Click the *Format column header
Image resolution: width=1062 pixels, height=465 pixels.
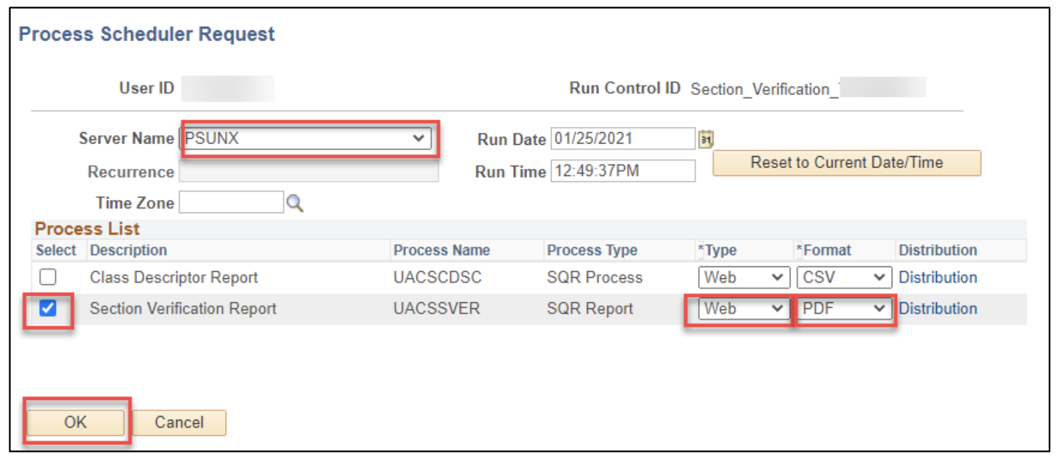pos(824,250)
